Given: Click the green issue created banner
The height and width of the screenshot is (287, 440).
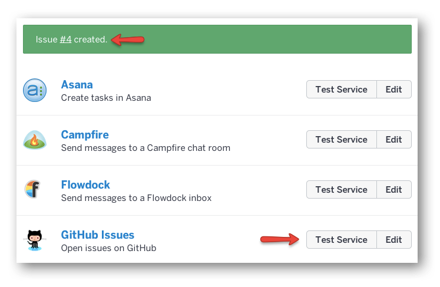Looking at the screenshot, I should pyautogui.click(x=265, y=39).
